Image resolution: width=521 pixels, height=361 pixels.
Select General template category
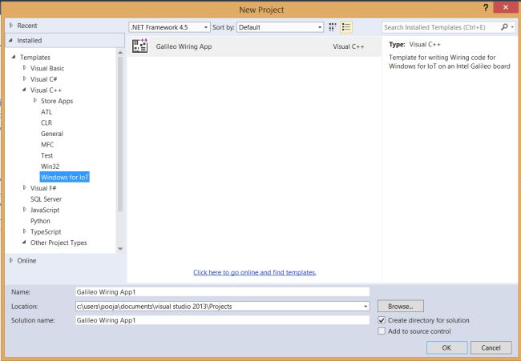pos(52,134)
